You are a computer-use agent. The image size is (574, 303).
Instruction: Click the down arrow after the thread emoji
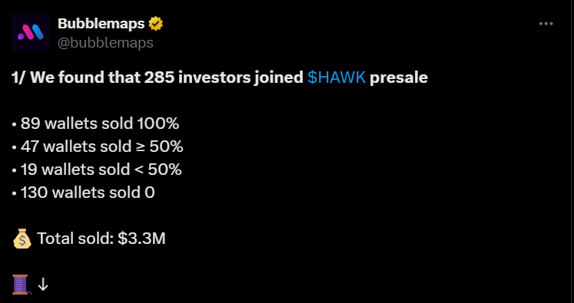[x=43, y=285]
